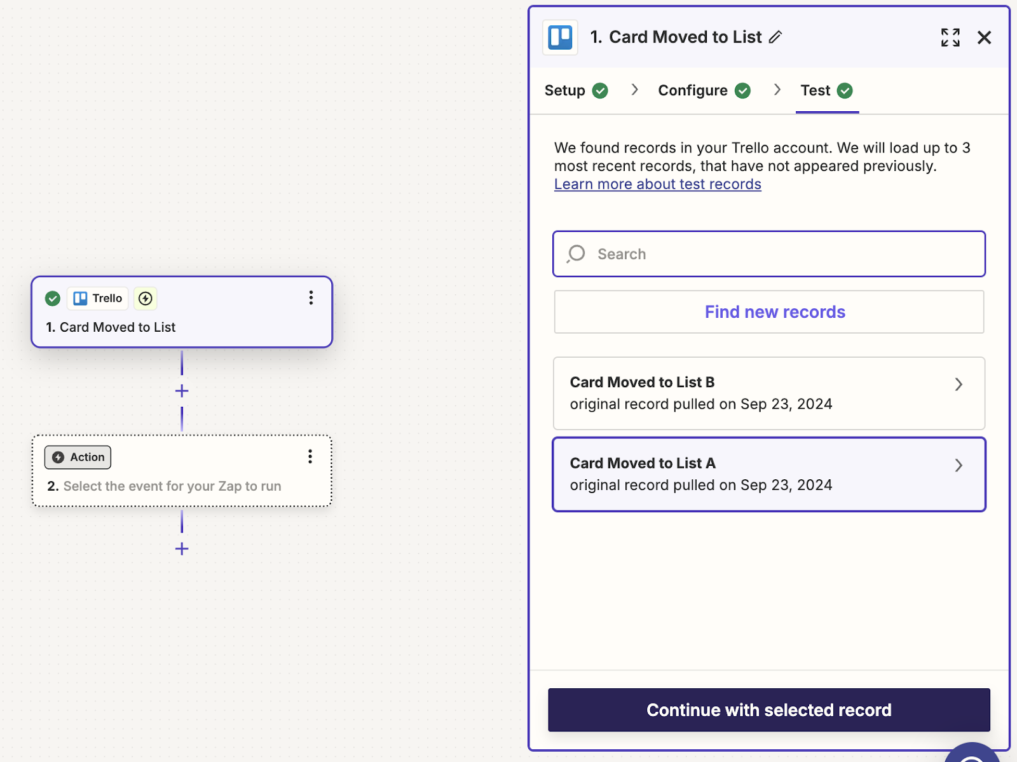Click the search magnifier icon in the search box
The height and width of the screenshot is (762, 1017).
[x=575, y=254]
